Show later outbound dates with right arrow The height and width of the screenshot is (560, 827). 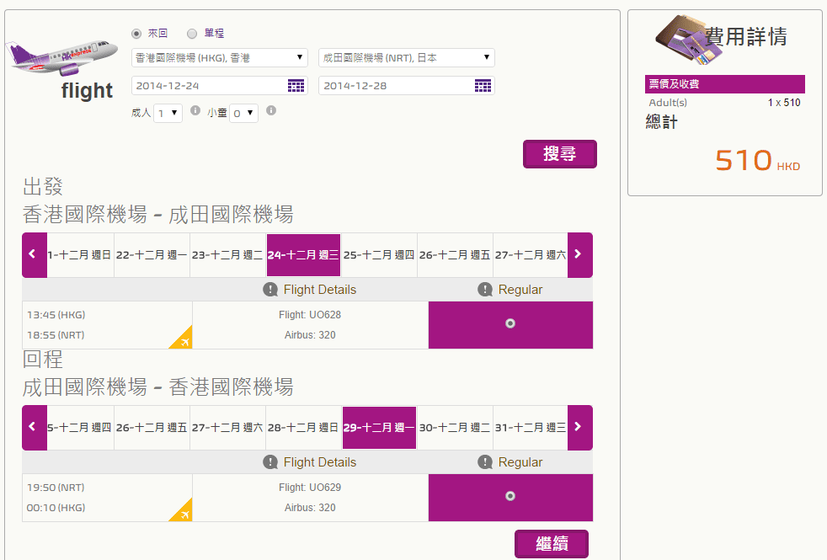(579, 254)
